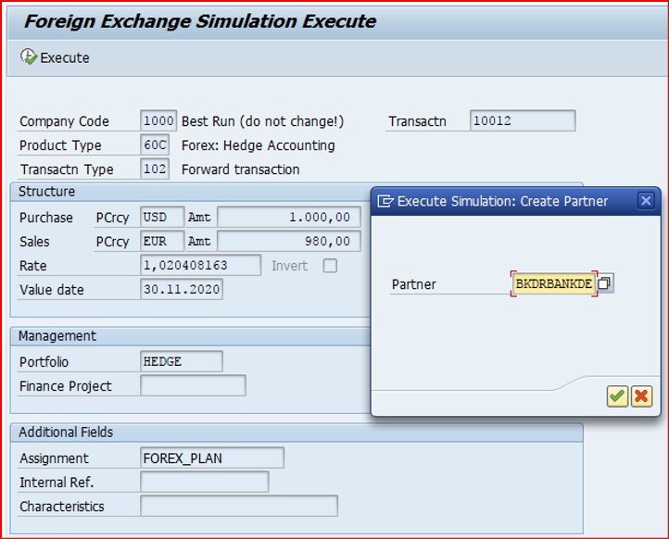Click the Execute clock icon in toolbar
The height and width of the screenshot is (539, 669).
29,56
